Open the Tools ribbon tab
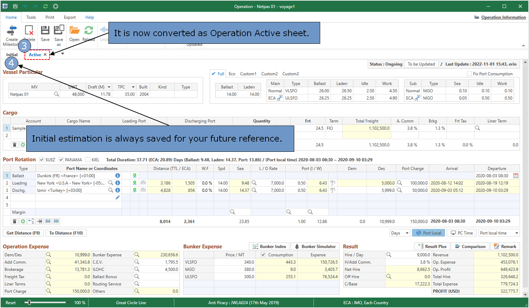The height and width of the screenshot is (308, 529). [x=31, y=17]
